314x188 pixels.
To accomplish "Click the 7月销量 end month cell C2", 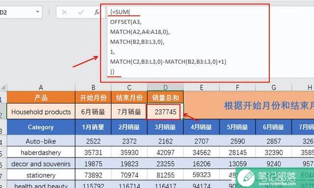I will (129, 112).
